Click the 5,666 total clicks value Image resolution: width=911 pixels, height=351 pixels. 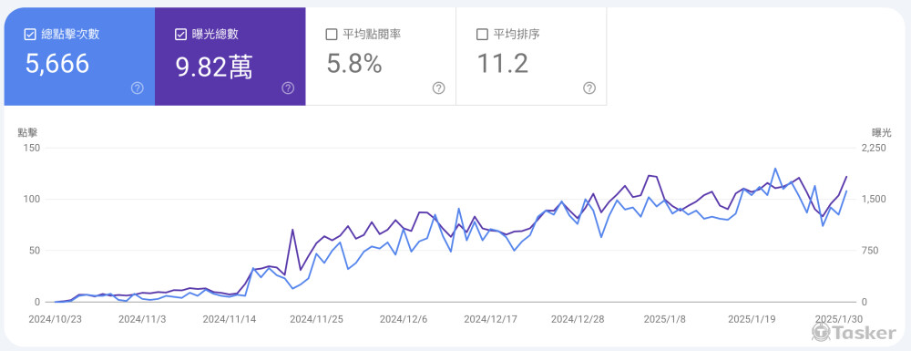(56, 63)
